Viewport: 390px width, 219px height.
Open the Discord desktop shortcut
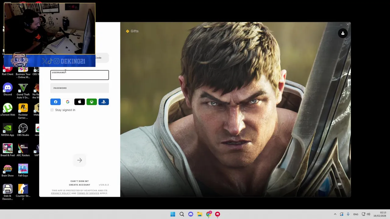8,90
